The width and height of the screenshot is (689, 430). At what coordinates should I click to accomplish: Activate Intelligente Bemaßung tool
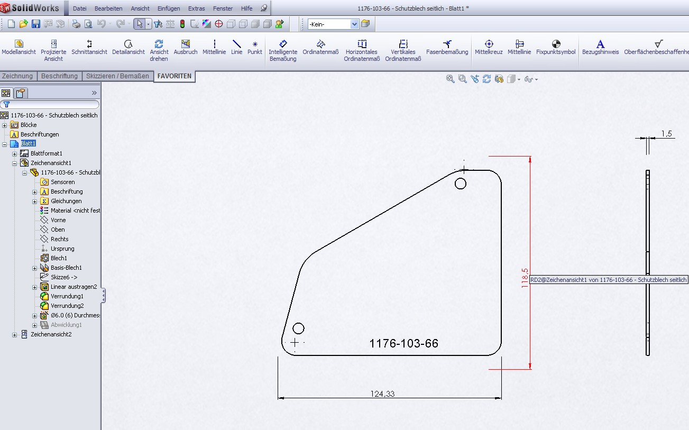283,44
